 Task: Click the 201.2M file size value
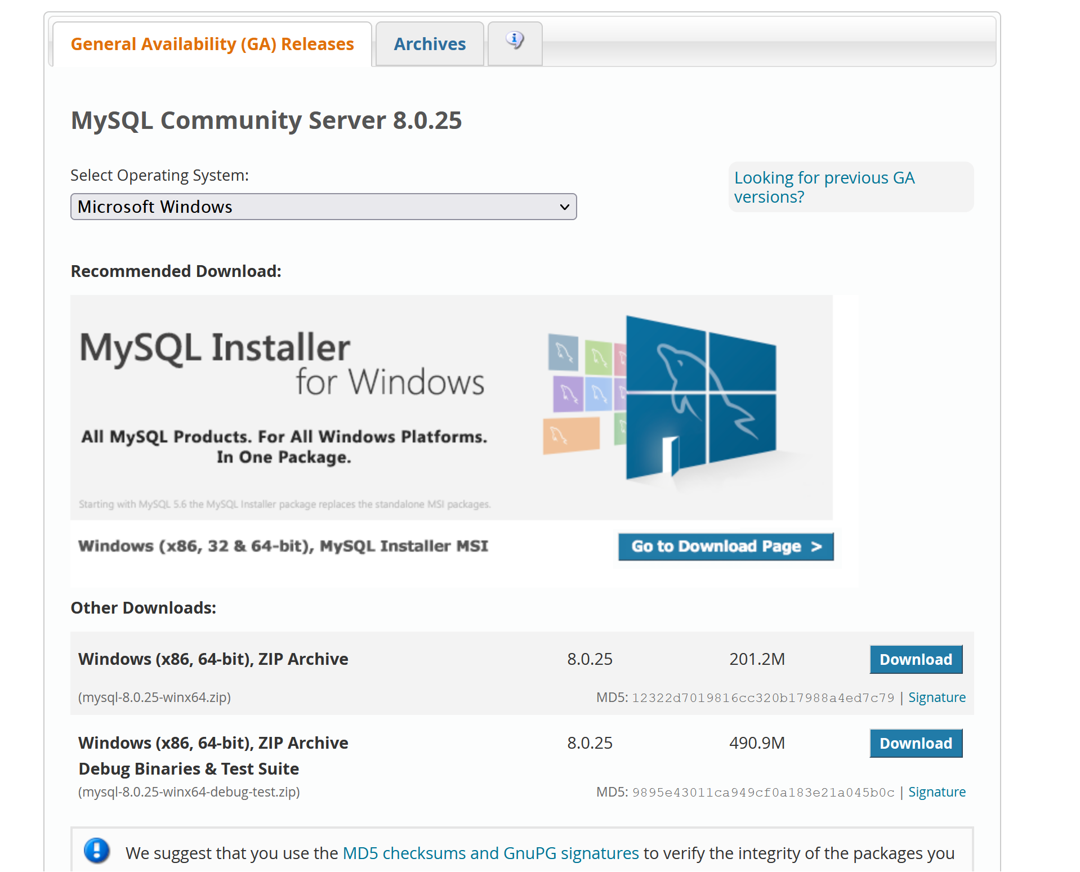[x=757, y=659]
